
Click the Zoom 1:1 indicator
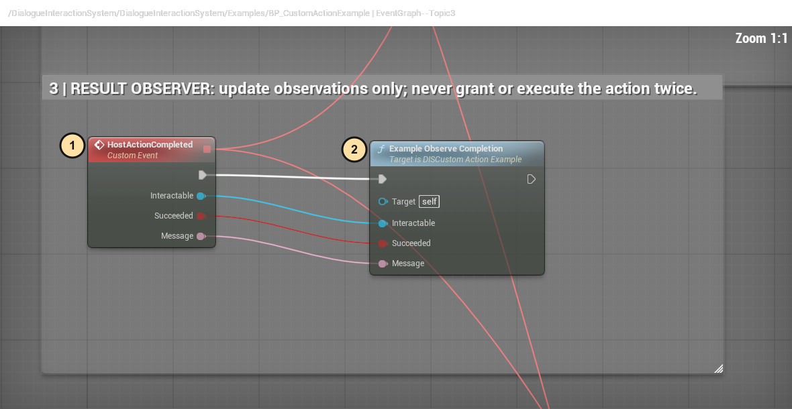pyautogui.click(x=761, y=38)
